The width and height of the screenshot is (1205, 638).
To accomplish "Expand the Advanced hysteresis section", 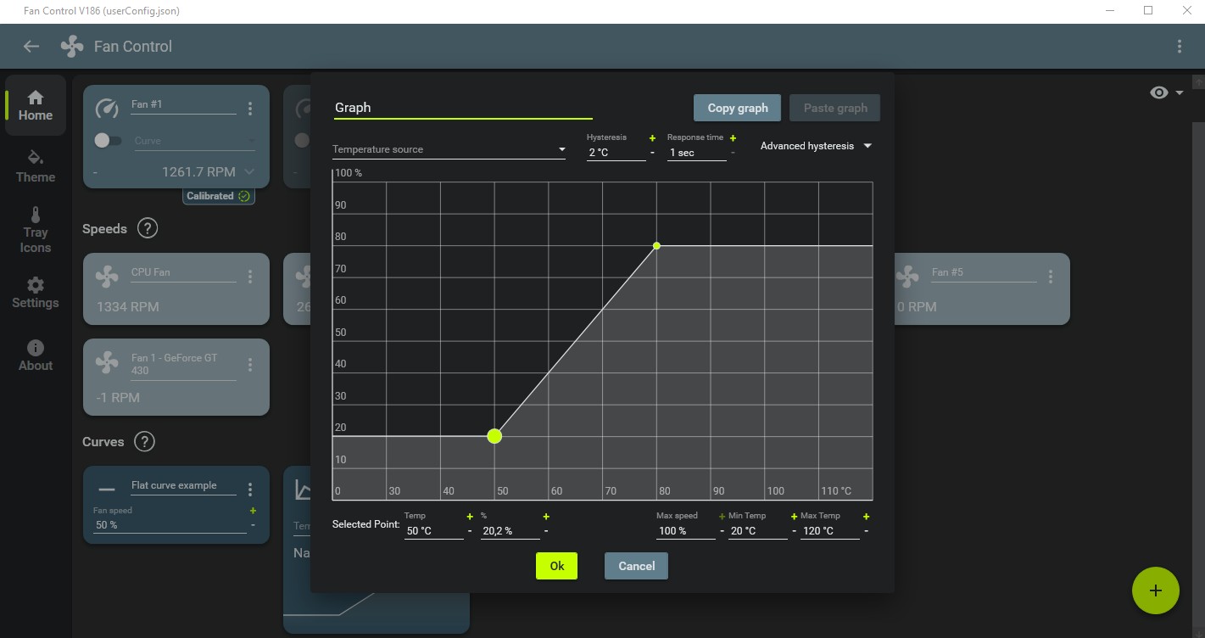I will click(x=816, y=146).
